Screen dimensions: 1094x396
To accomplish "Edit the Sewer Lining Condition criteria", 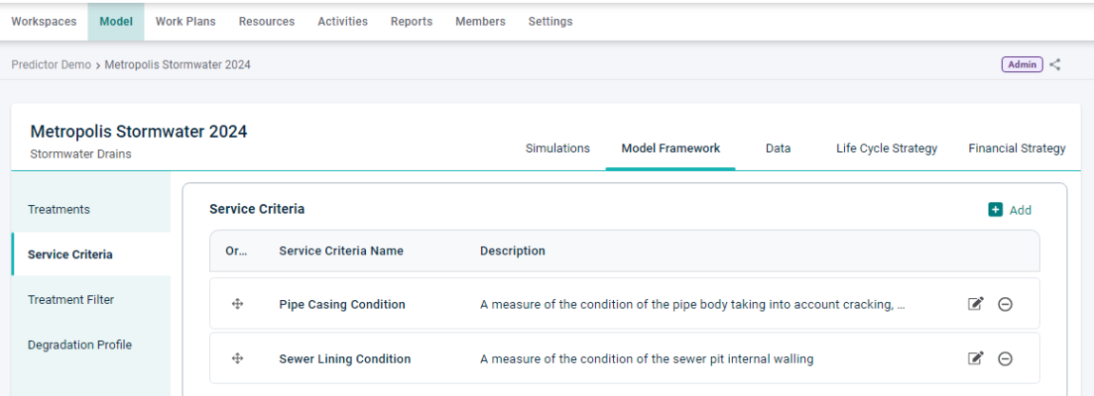I will click(x=975, y=358).
